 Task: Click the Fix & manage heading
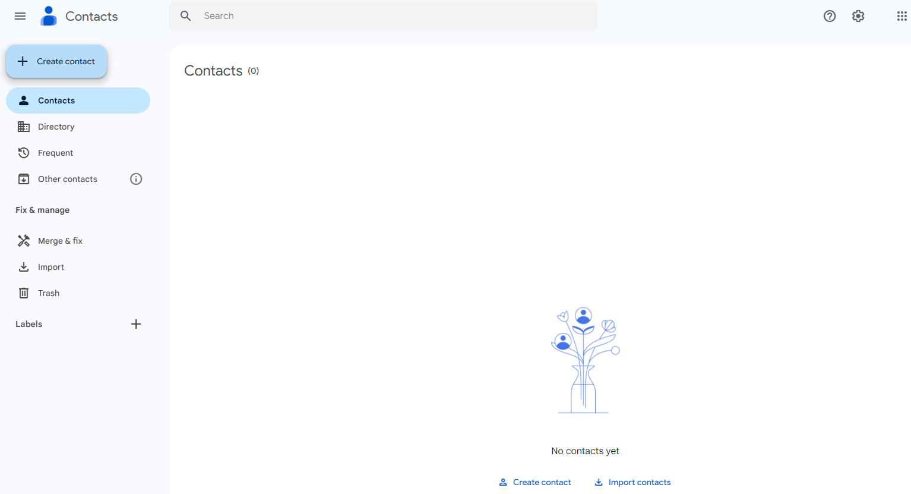click(42, 210)
